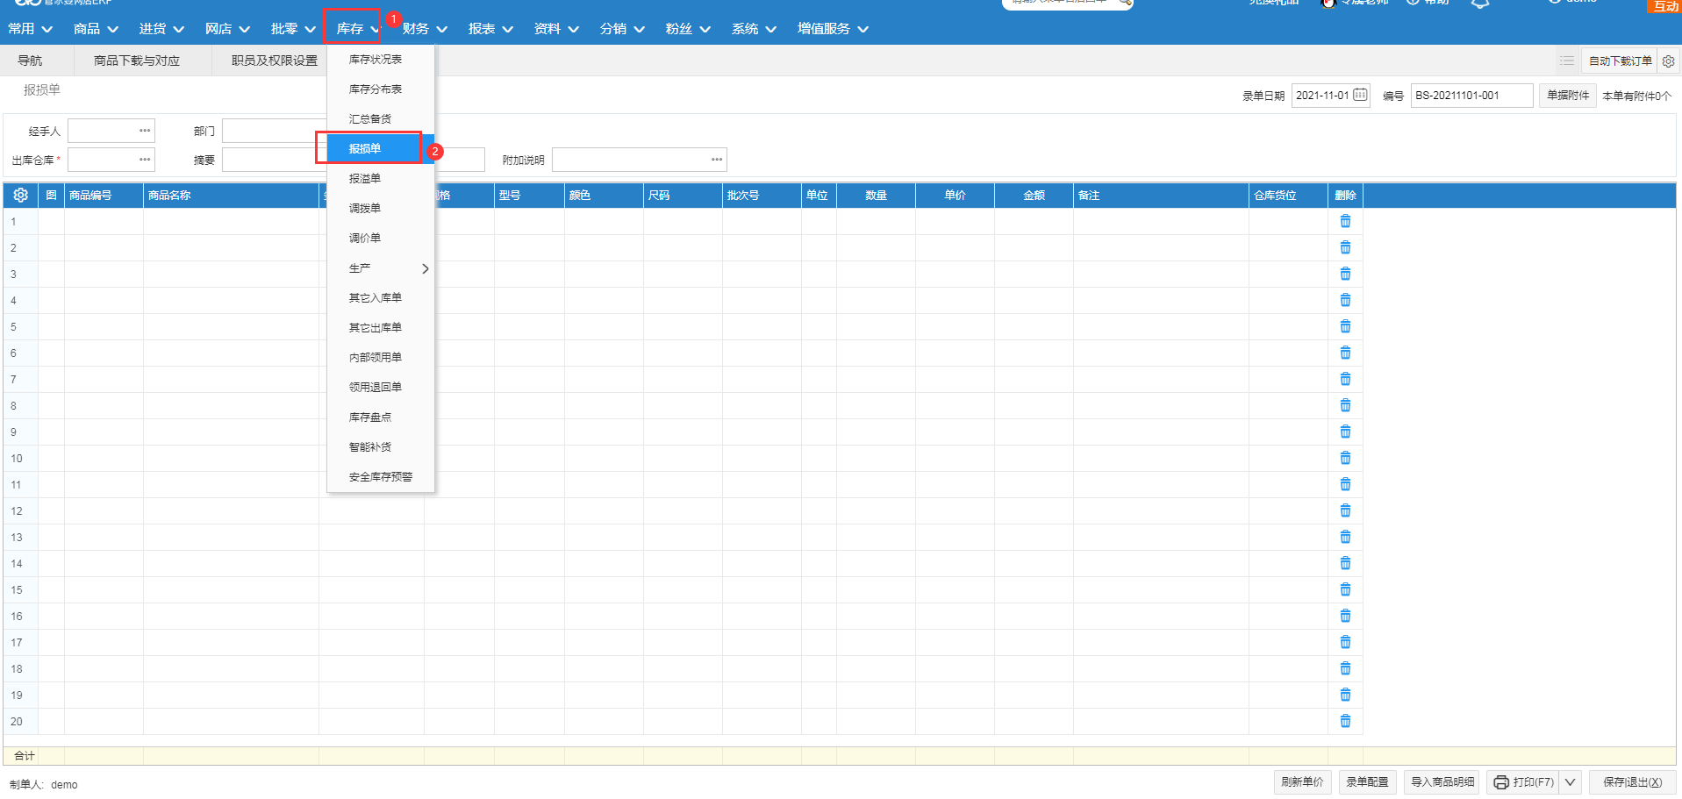This screenshot has width=1682, height=799.
Task: Click the 保存|退出(X) button
Action: (1632, 781)
